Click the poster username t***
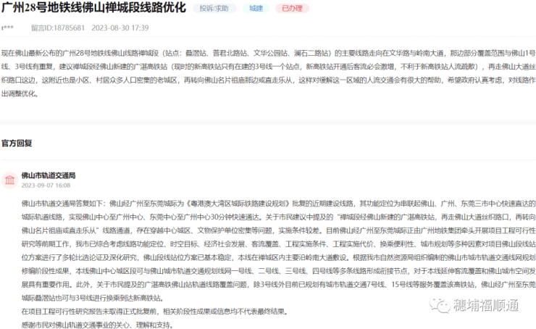Screen dimensions: 536x329 coord(7,28)
